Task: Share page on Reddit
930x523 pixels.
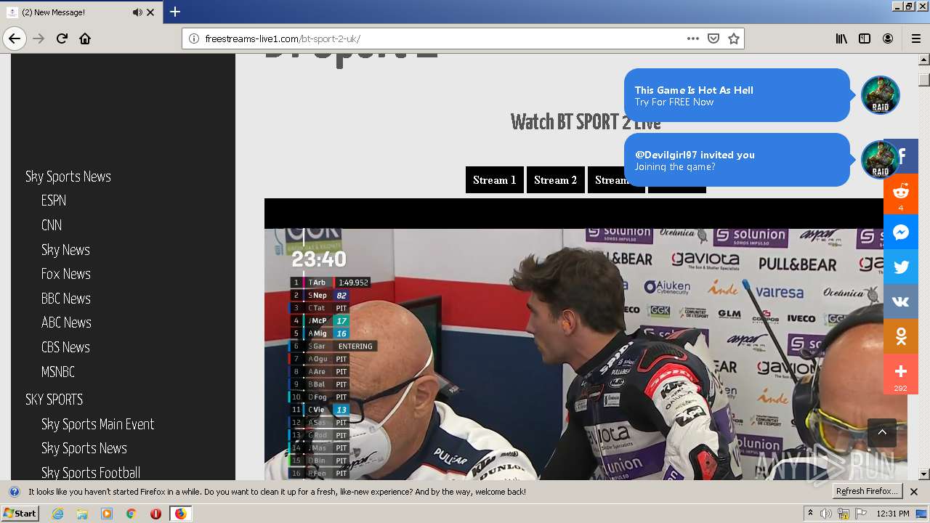Action: (901, 194)
